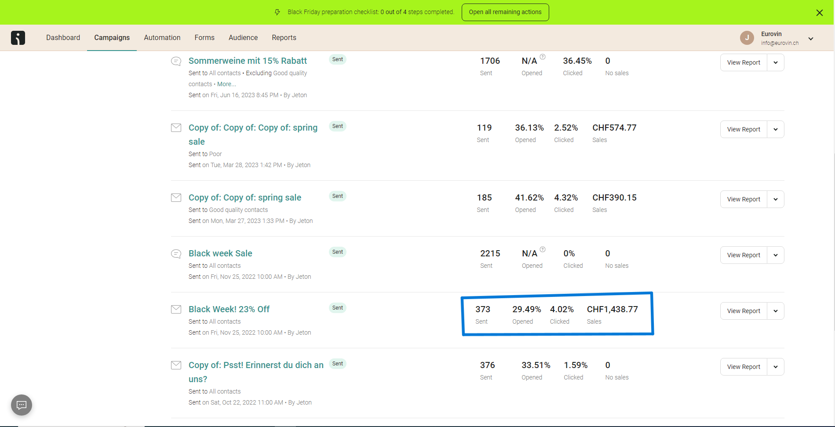View Report for Black Week! 23% Off
Image resolution: width=835 pixels, height=427 pixels.
coord(743,311)
